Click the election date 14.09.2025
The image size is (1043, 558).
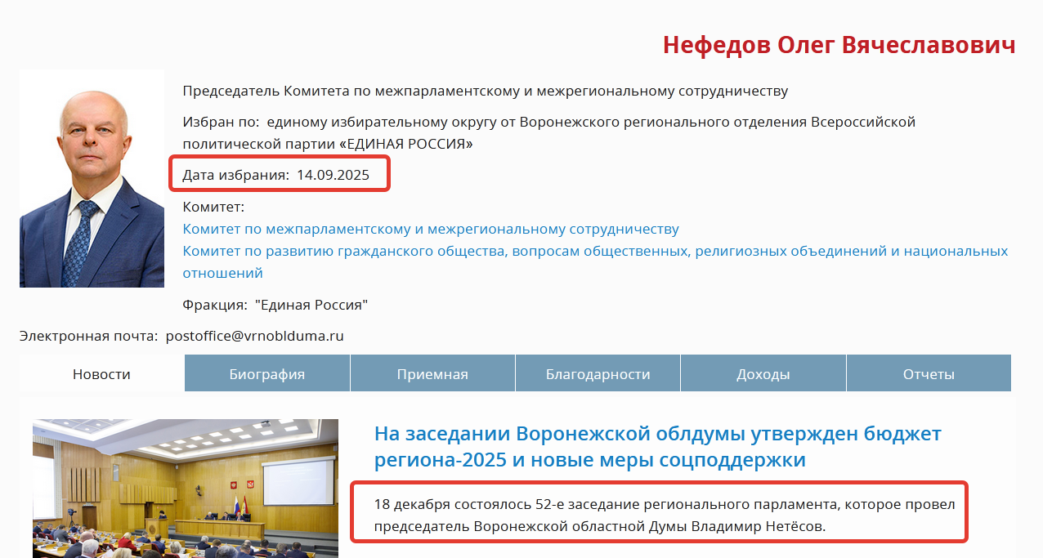pyautogui.click(x=333, y=175)
